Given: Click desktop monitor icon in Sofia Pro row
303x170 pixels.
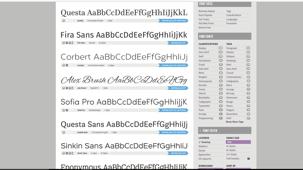Looking at the screenshot, I should click(64, 110).
